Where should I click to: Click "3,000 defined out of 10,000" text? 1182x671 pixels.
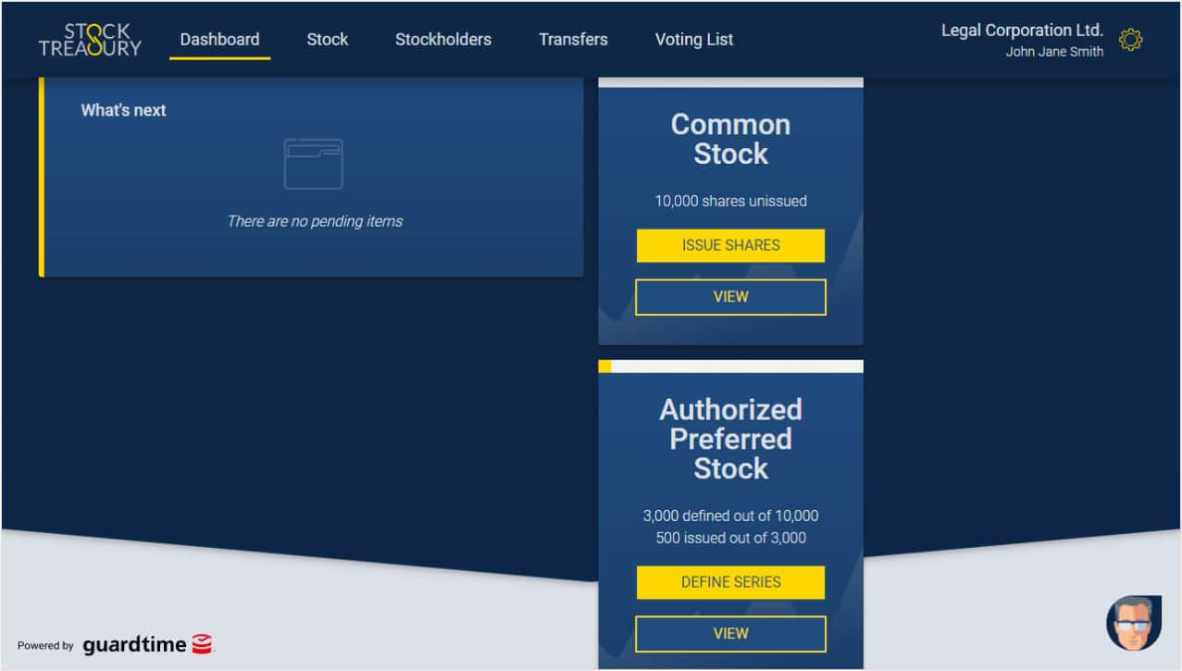(x=730, y=516)
